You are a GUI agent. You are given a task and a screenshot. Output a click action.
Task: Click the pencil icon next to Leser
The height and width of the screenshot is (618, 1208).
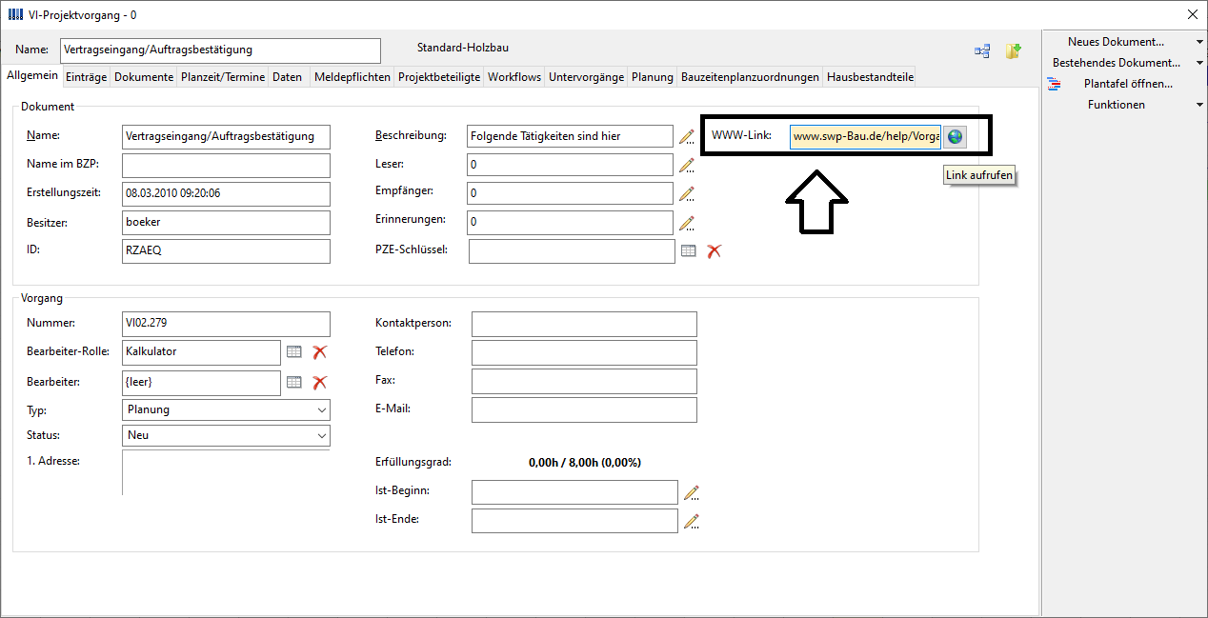(x=688, y=166)
